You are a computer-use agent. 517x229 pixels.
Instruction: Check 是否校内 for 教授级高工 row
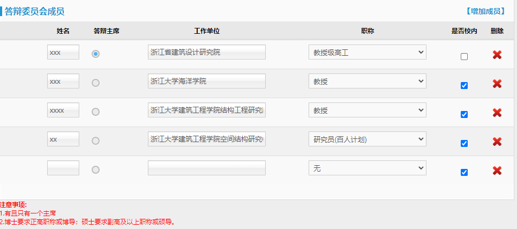click(464, 57)
